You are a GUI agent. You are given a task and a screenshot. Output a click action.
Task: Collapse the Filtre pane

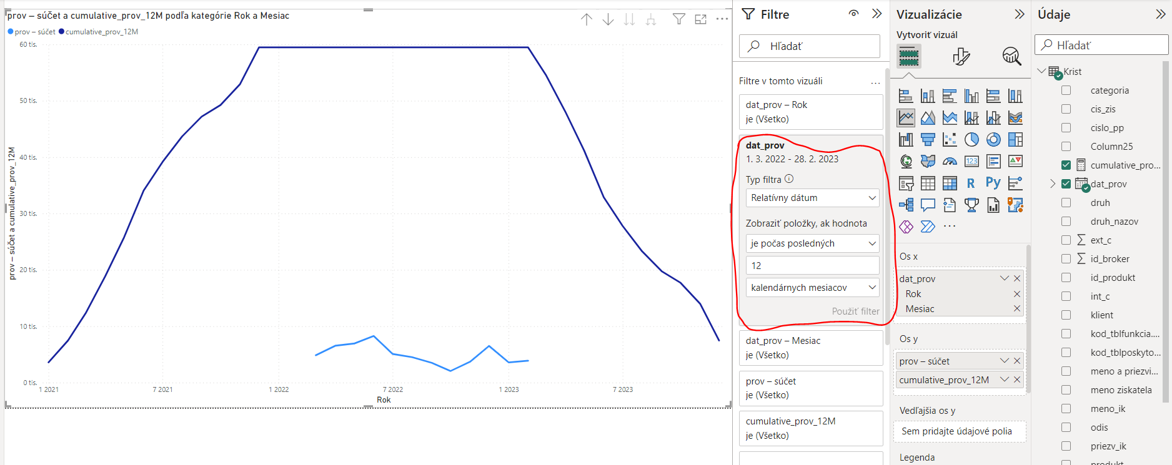point(877,14)
